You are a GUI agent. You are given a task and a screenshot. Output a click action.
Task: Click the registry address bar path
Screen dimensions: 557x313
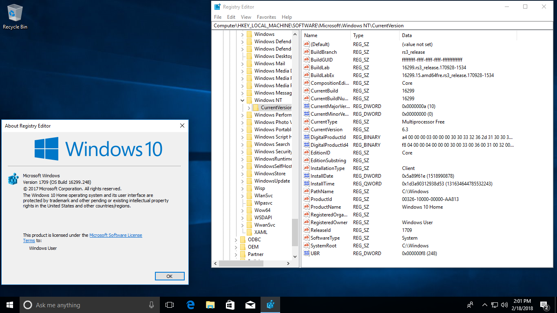pyautogui.click(x=309, y=26)
